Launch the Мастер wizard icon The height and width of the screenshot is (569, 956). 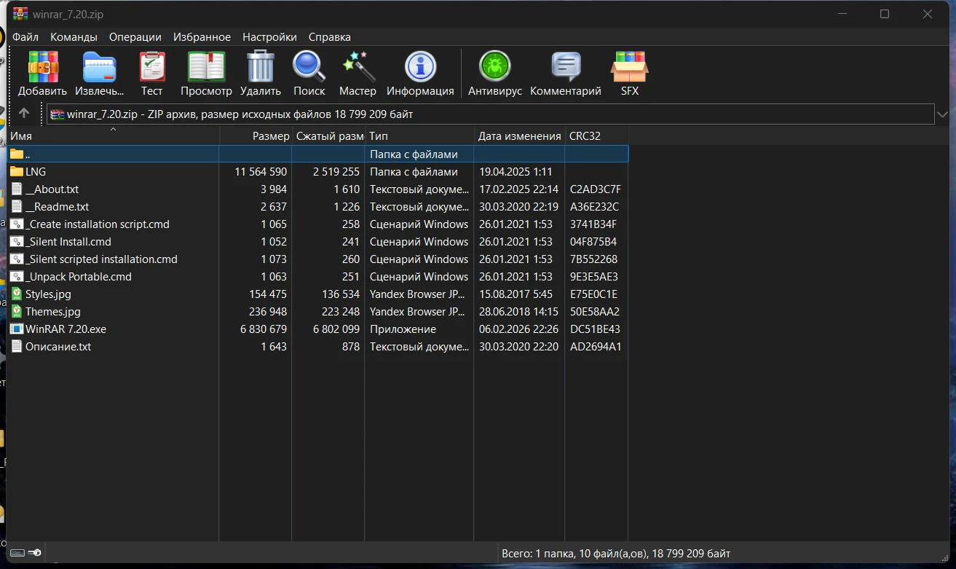pyautogui.click(x=357, y=68)
